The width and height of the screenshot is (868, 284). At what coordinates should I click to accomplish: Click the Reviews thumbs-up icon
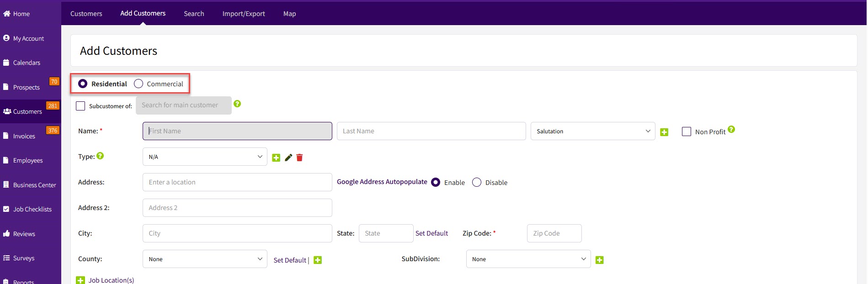6,233
